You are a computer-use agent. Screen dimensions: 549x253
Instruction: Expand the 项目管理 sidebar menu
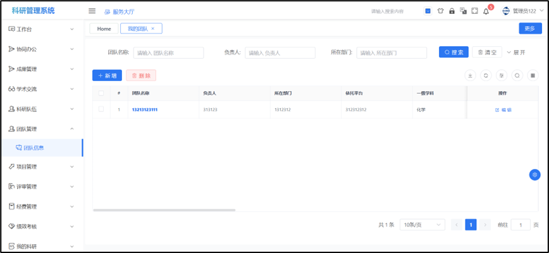click(41, 167)
